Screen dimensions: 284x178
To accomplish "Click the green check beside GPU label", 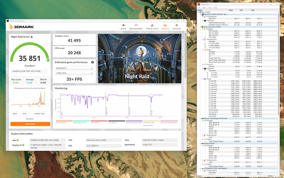I will 18,140.
